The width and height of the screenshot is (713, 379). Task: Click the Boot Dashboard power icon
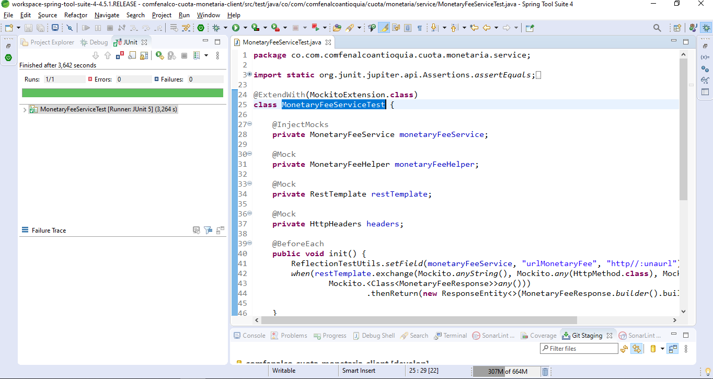[x=200, y=28]
